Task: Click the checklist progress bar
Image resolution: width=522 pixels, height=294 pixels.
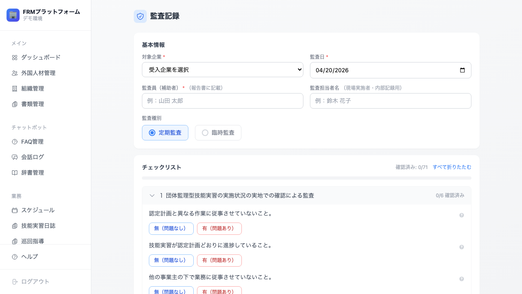Action: coord(307,178)
